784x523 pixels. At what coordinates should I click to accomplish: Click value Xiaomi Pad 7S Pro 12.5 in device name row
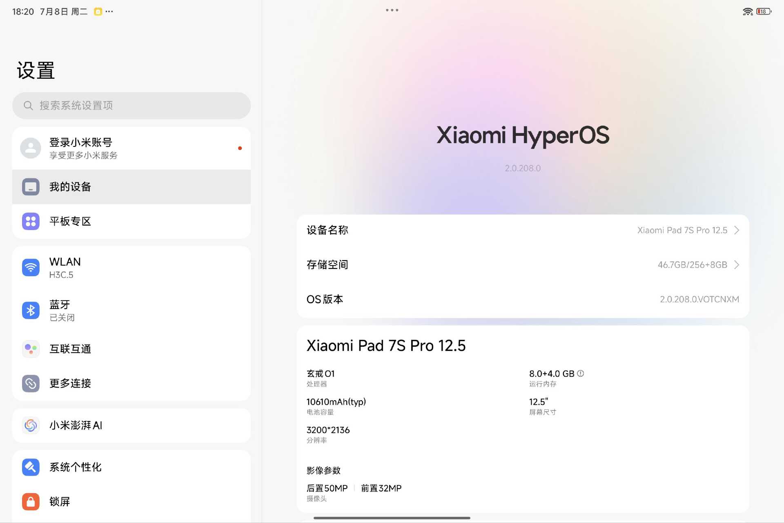coord(682,230)
